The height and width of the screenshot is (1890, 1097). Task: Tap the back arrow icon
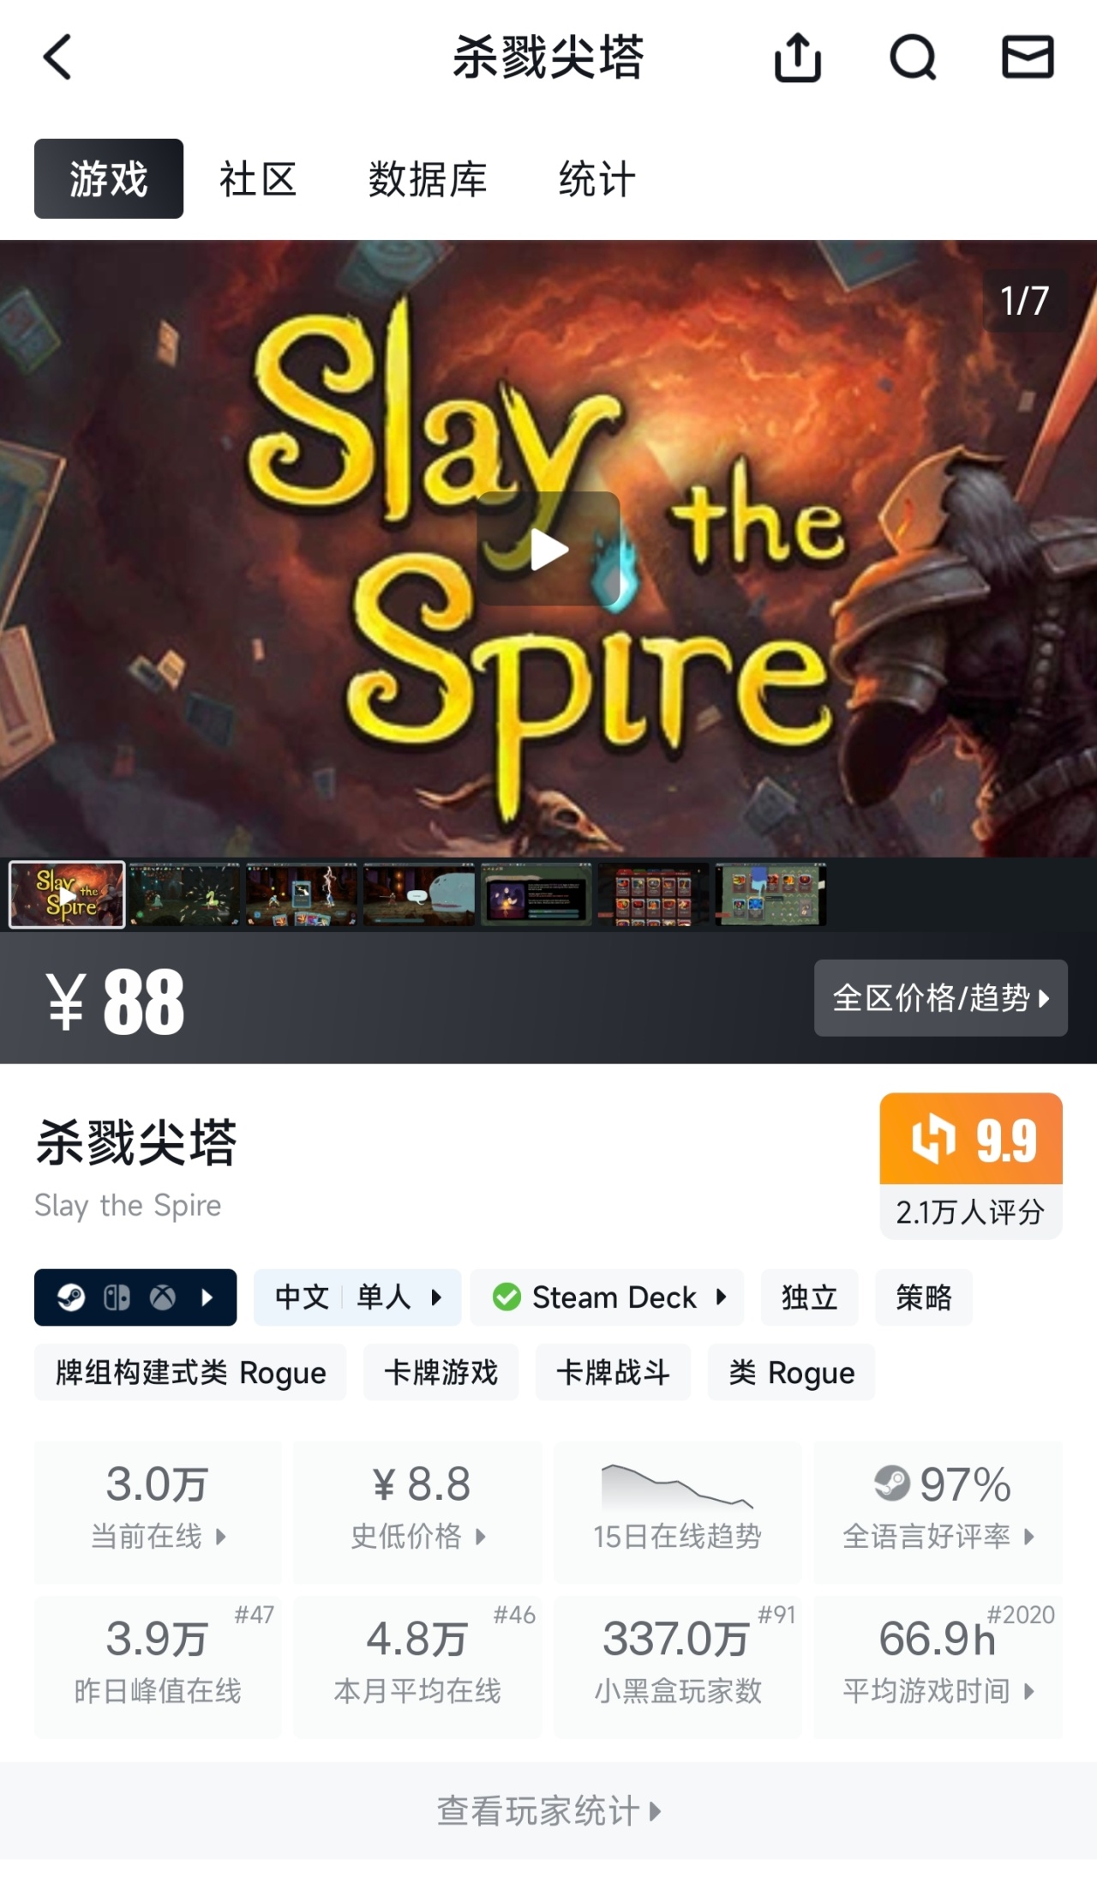[x=57, y=57]
